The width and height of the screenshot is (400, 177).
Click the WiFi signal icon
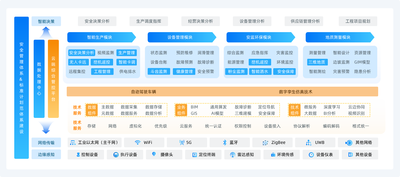(x=138, y=142)
